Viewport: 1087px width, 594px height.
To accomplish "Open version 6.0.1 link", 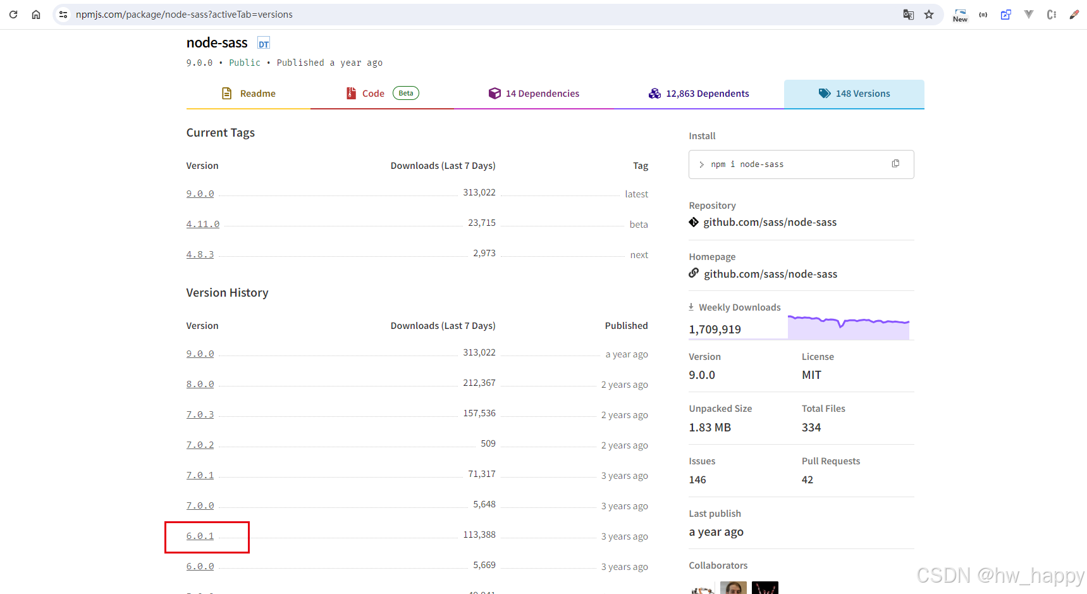I will click(200, 536).
